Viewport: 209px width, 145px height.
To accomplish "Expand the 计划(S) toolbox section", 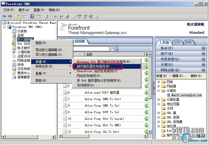I will tap(181, 65).
